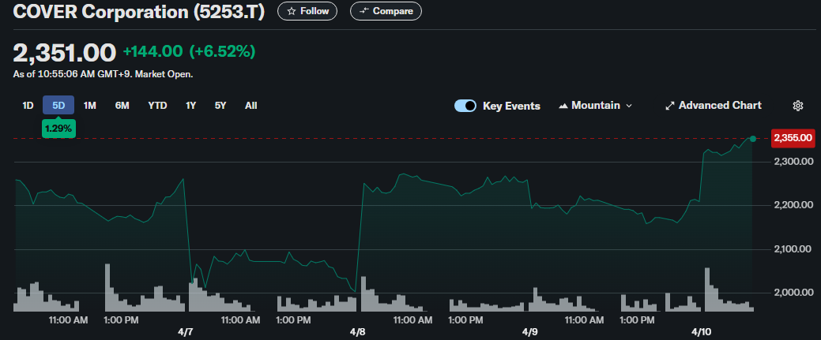Click the green endpoint dot on chart line

click(x=753, y=139)
